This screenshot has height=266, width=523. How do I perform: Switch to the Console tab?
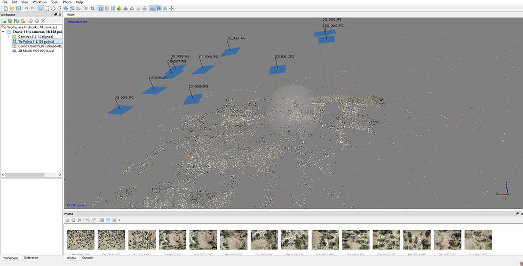point(88,258)
